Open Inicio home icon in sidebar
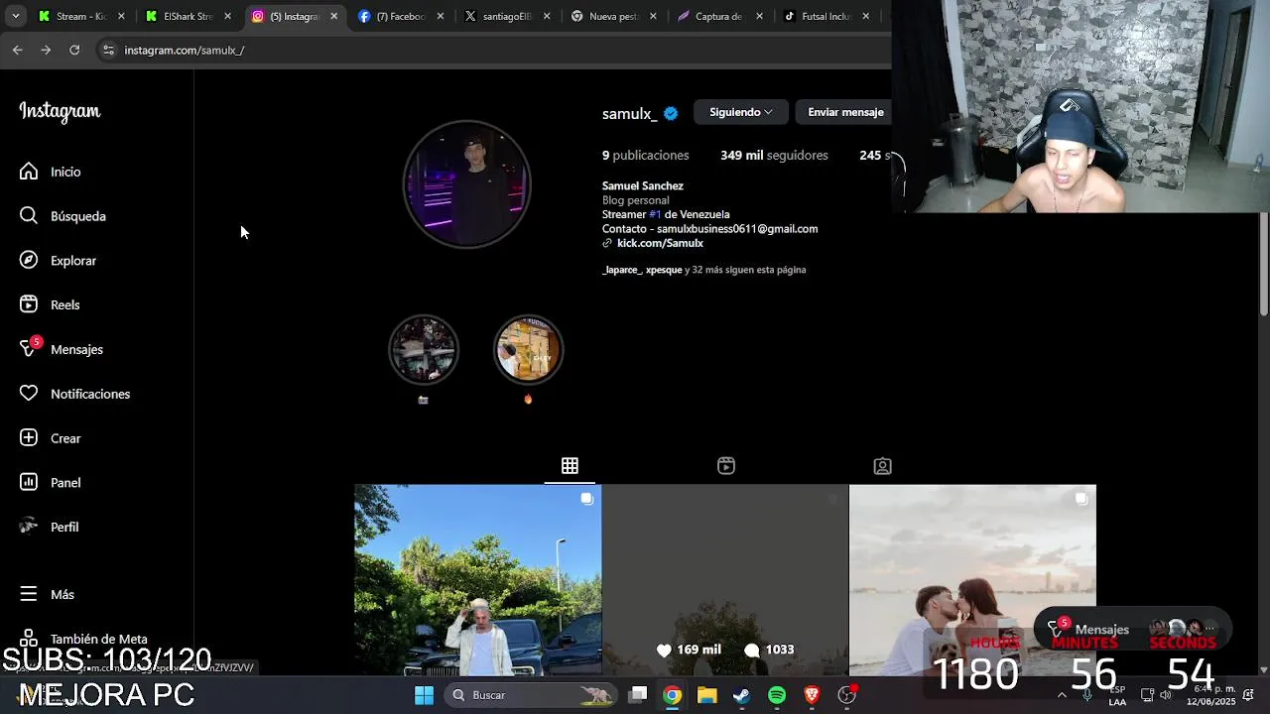Image resolution: width=1270 pixels, height=714 pixels. click(29, 172)
